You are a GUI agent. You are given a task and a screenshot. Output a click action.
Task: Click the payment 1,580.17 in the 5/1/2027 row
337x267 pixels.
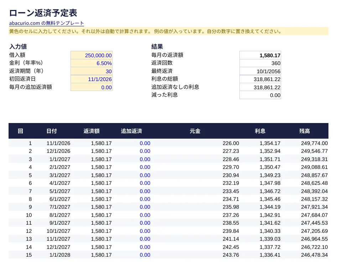pyautogui.click(x=101, y=191)
